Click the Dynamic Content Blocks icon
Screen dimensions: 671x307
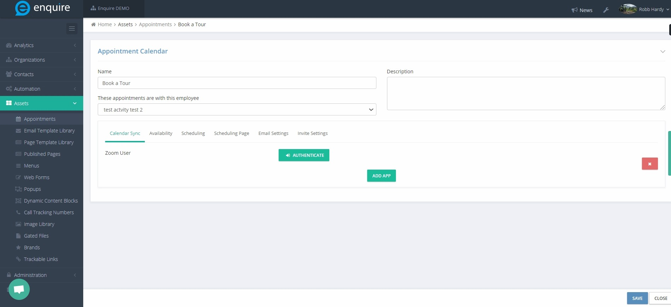click(18, 201)
